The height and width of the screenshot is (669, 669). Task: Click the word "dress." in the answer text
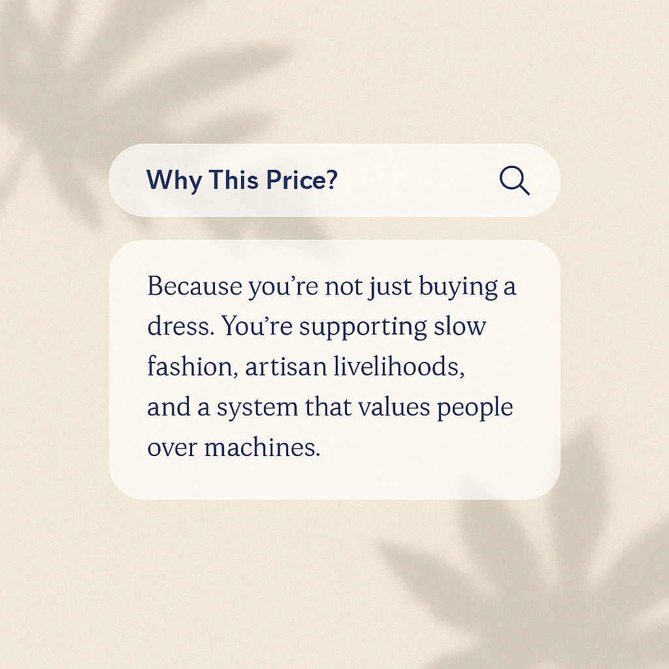click(x=181, y=327)
